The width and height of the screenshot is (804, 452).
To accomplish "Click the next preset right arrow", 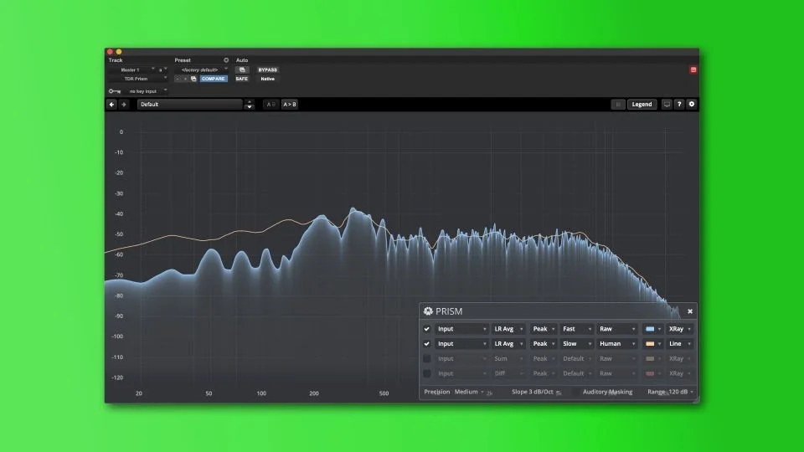I will [x=124, y=104].
